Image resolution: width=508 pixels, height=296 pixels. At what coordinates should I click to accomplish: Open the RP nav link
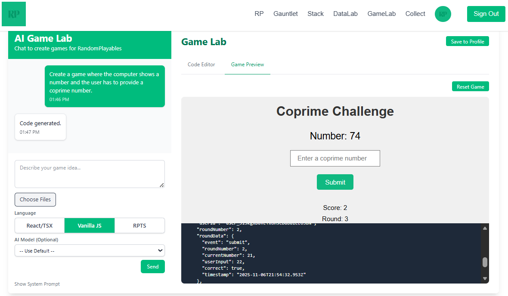[x=259, y=14]
